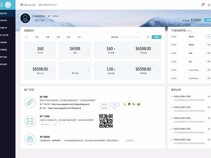This screenshot has height=158, width=211.
Task: Click the highlighted active sidebar item
Action: (x=8, y=13)
